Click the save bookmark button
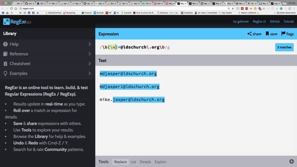This screenshot has width=297, height=167. pyautogui.click(x=271, y=34)
